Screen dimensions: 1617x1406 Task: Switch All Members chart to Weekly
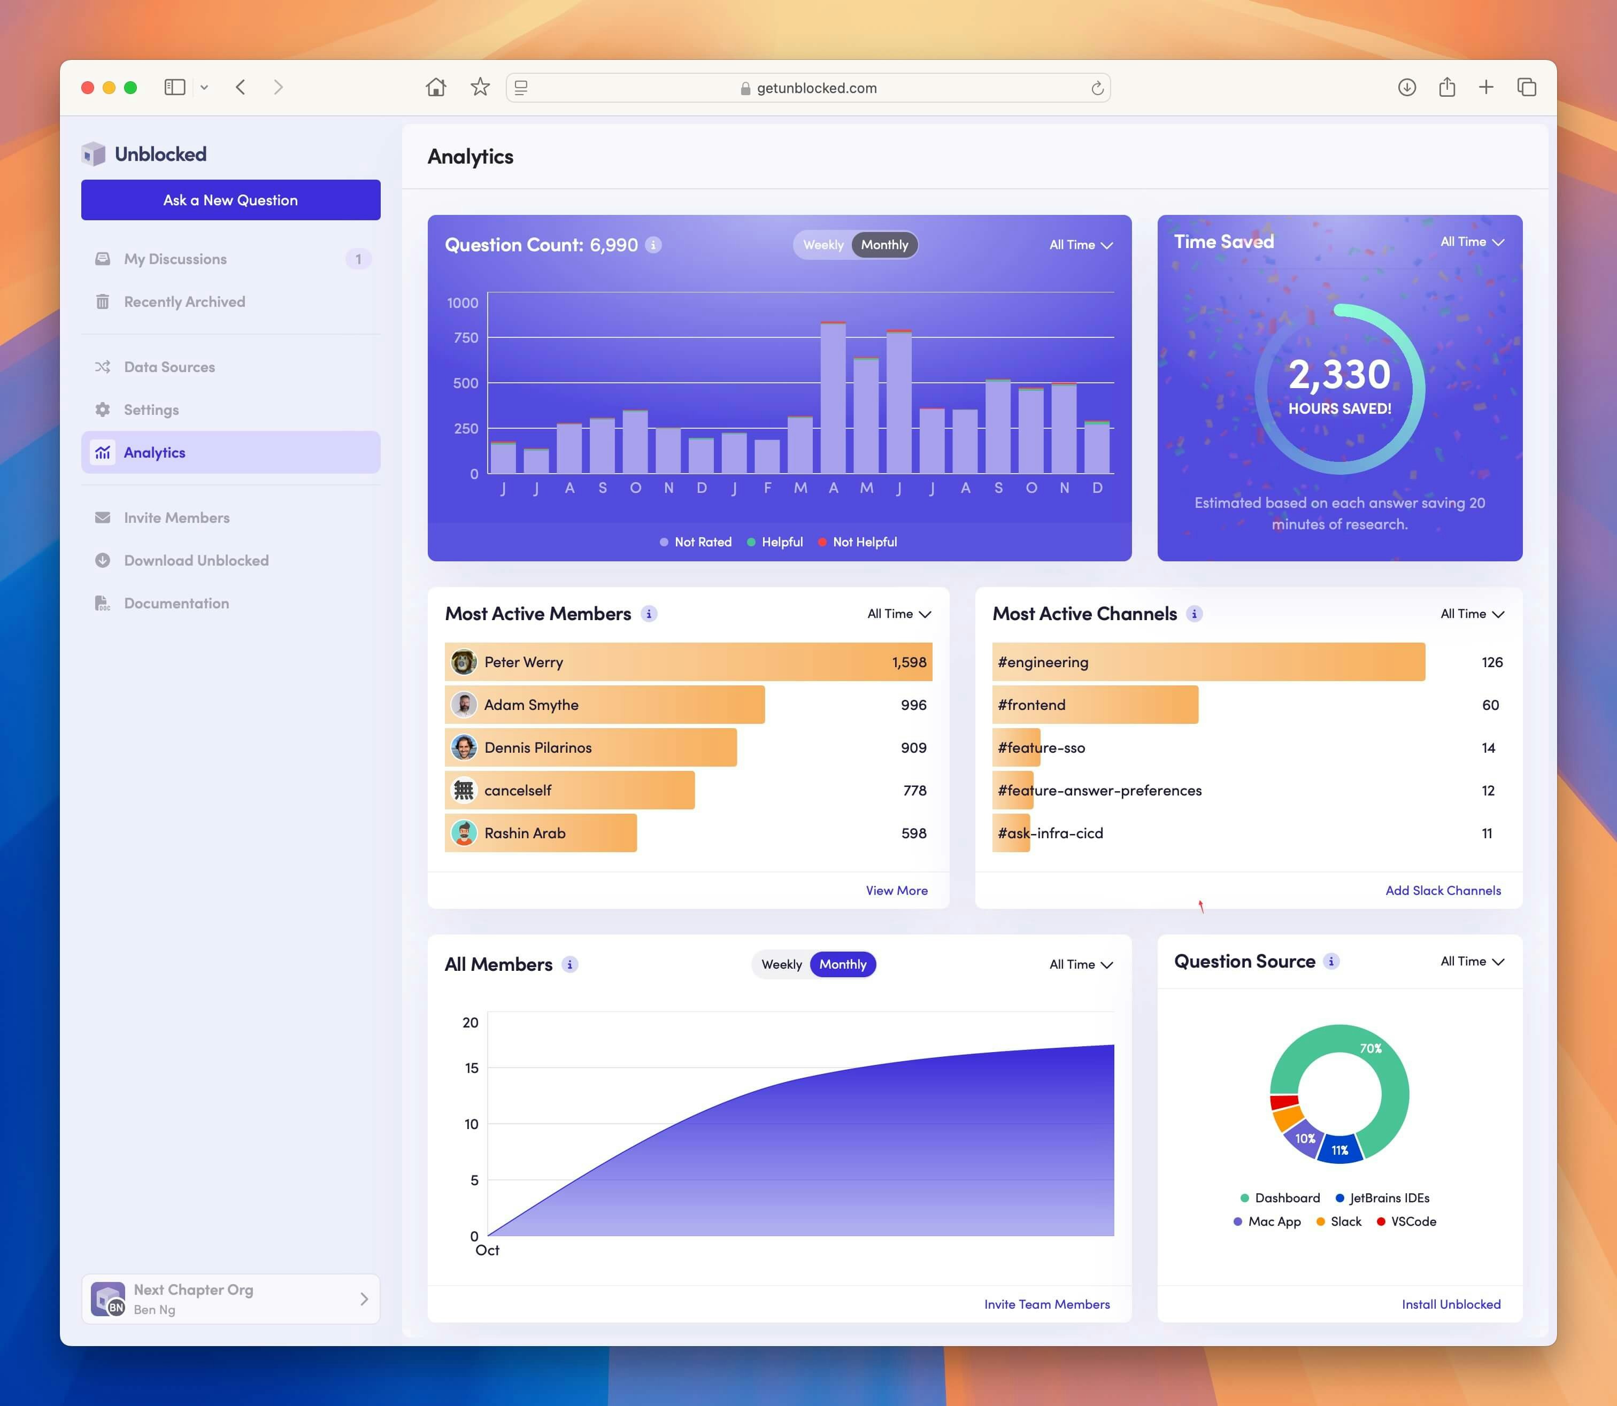coord(781,964)
